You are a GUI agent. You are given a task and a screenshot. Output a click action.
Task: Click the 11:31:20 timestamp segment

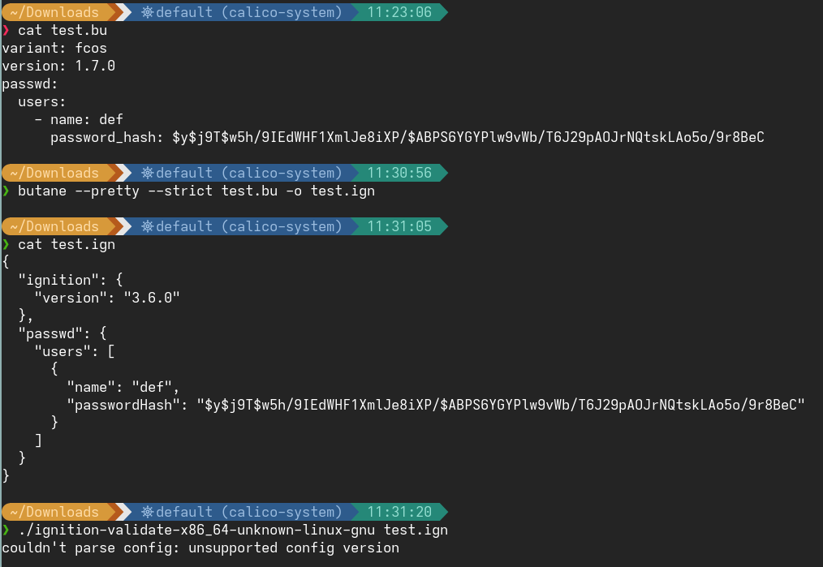[399, 512]
